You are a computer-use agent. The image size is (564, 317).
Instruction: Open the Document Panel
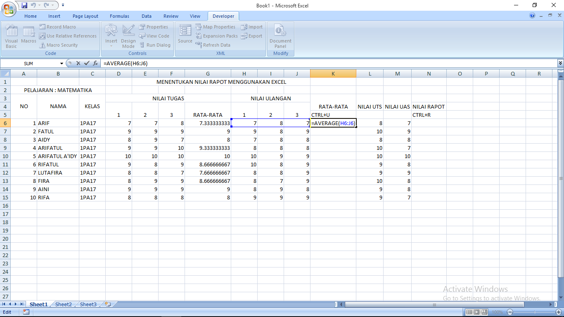click(280, 36)
